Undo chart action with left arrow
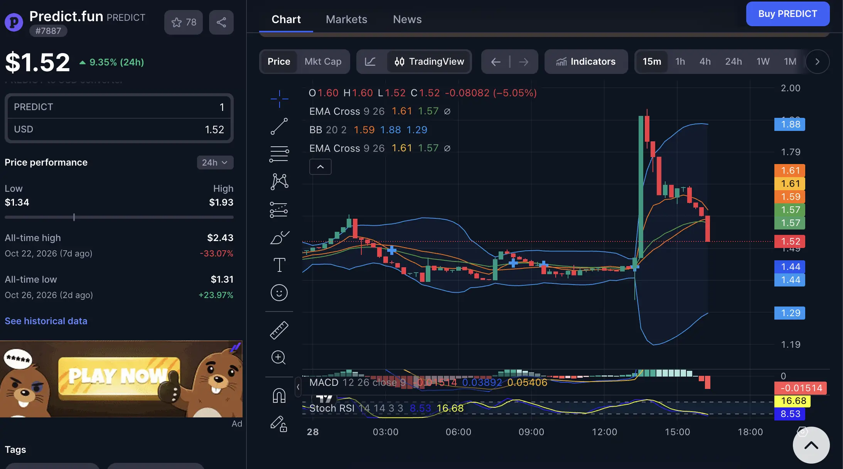The image size is (843, 469). (496, 62)
